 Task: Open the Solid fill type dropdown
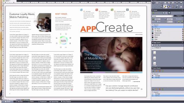pyautogui.click(x=162, y=16)
